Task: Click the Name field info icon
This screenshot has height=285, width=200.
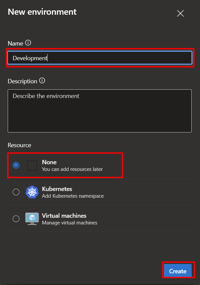Action: 28,43
